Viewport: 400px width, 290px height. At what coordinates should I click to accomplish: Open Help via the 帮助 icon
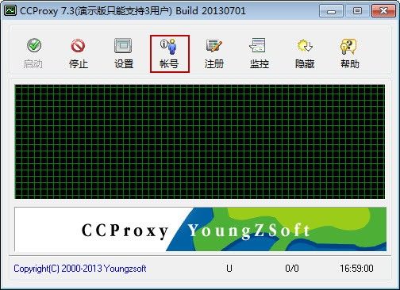coord(349,46)
